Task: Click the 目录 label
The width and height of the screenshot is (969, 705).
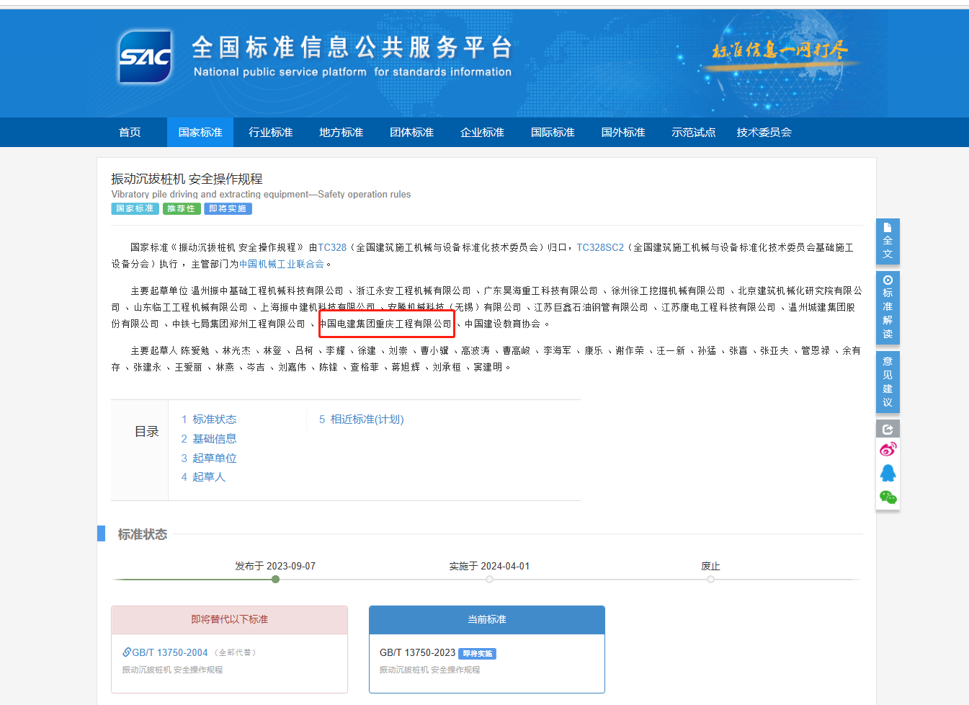Action: pos(147,432)
